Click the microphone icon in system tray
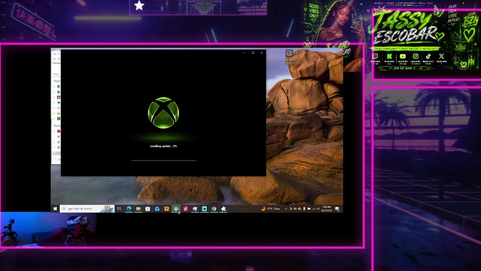 (x=304, y=209)
